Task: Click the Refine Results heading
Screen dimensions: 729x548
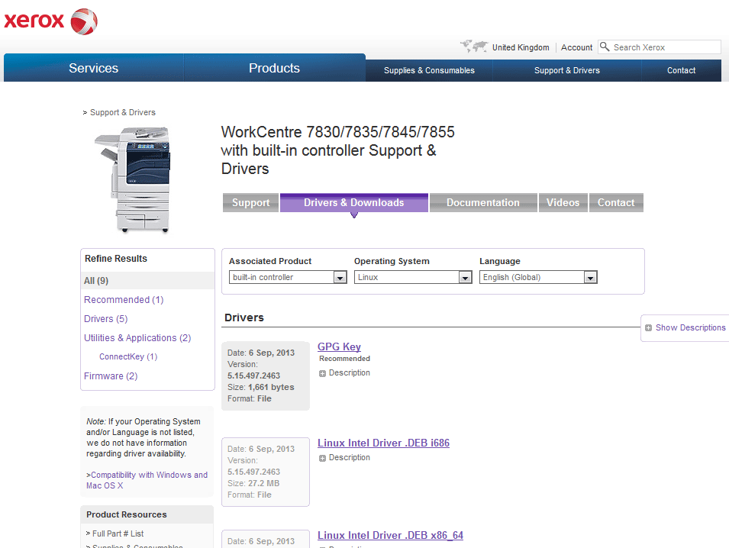Action: point(116,259)
